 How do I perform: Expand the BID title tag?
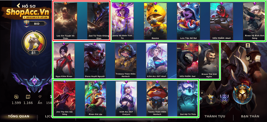coord(38,24)
